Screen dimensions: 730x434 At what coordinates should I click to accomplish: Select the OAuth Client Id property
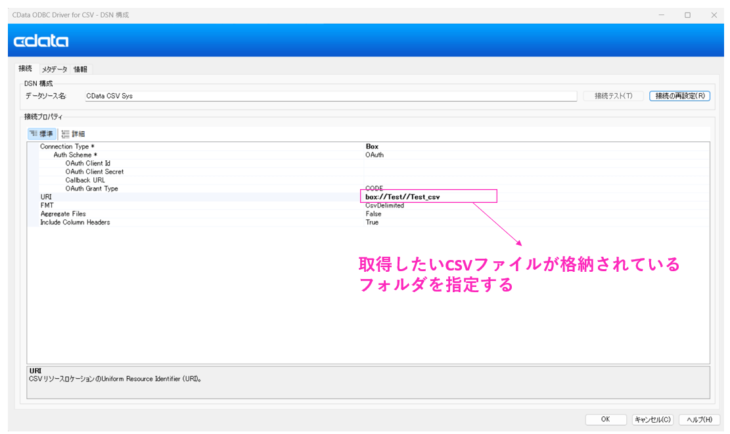(x=87, y=163)
